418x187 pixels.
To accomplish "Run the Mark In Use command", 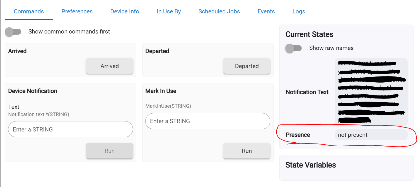I will point(247,151).
